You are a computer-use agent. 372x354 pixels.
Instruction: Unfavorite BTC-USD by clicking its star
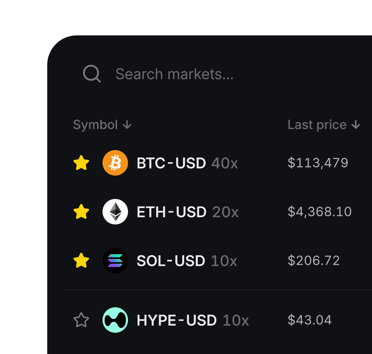pos(81,163)
